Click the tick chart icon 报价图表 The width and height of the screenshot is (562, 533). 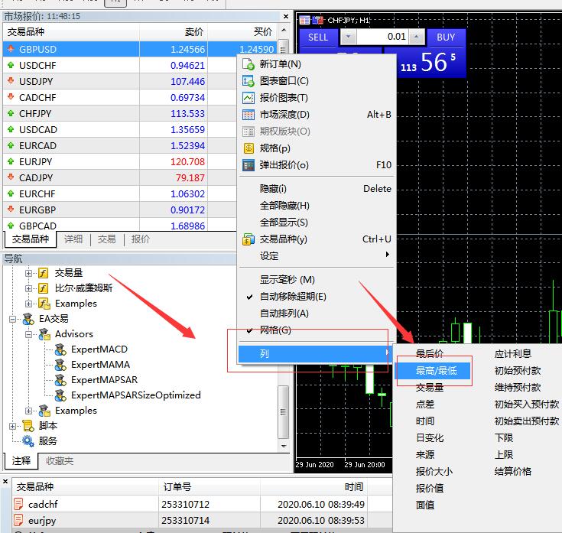pyautogui.click(x=248, y=98)
